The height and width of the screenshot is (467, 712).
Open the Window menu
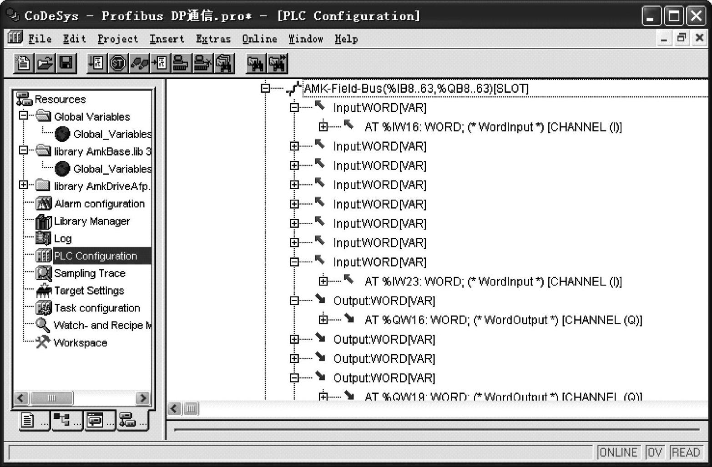(306, 39)
